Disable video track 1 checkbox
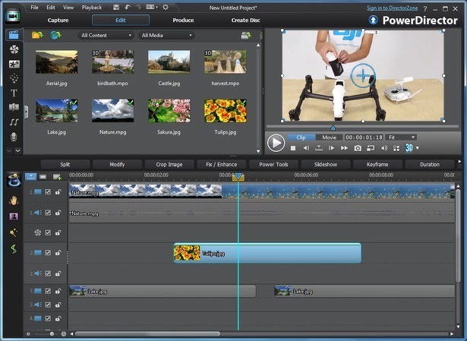 48,192
